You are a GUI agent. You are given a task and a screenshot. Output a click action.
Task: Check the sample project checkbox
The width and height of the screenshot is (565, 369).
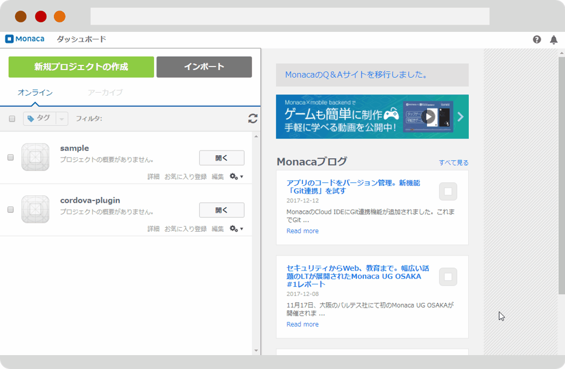pyautogui.click(x=11, y=158)
